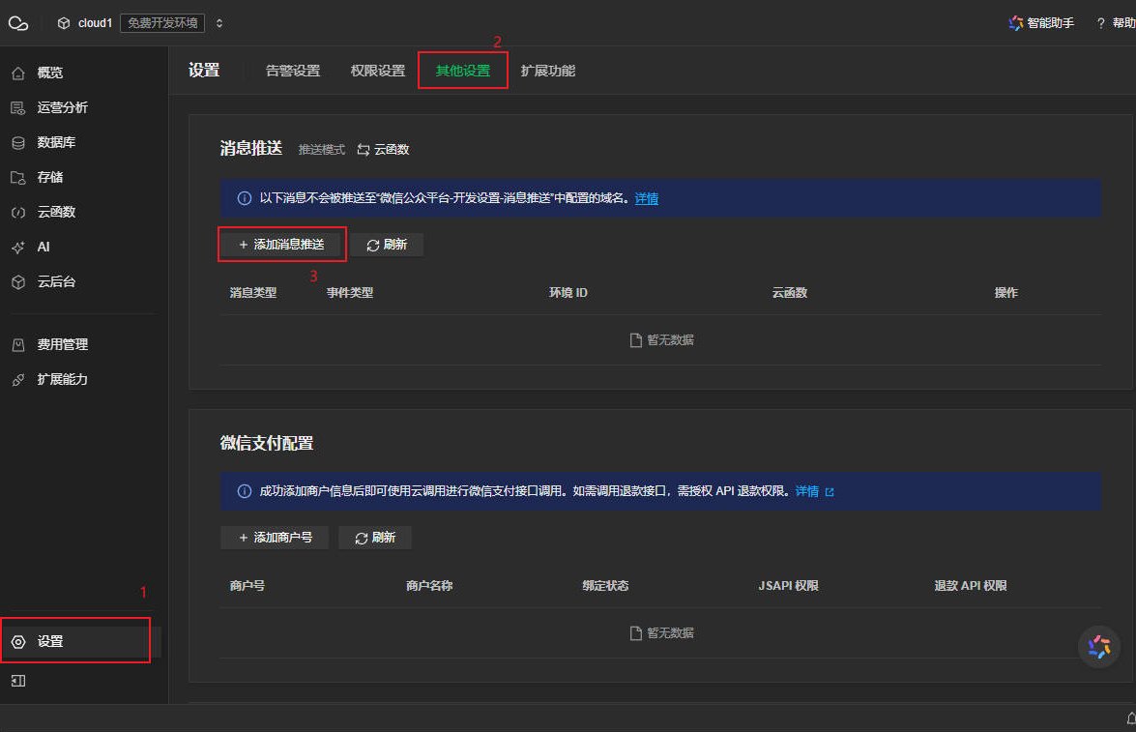The width and height of the screenshot is (1136, 732).
Task: Click the 设置 gear icon
Action: (x=18, y=642)
